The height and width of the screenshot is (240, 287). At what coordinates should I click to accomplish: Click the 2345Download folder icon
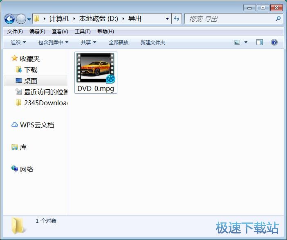point(18,102)
